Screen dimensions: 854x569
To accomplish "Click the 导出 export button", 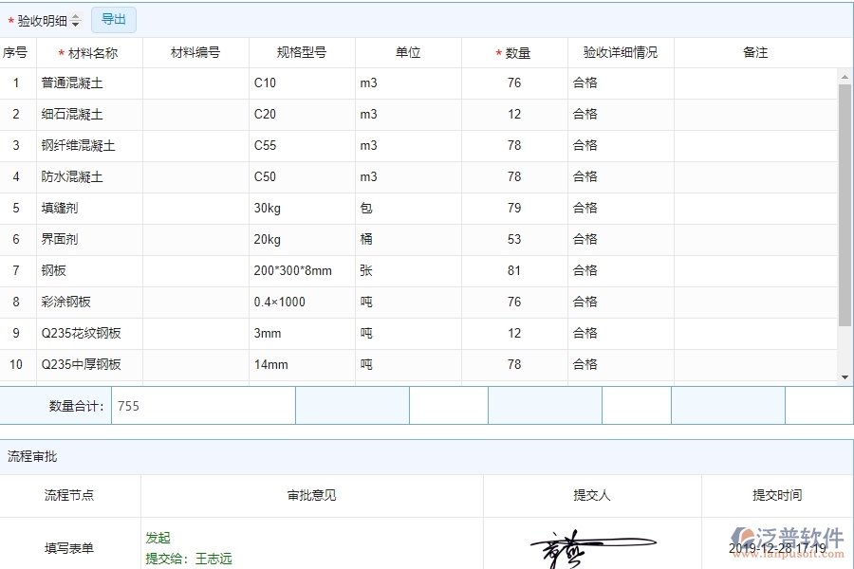I will point(113,19).
